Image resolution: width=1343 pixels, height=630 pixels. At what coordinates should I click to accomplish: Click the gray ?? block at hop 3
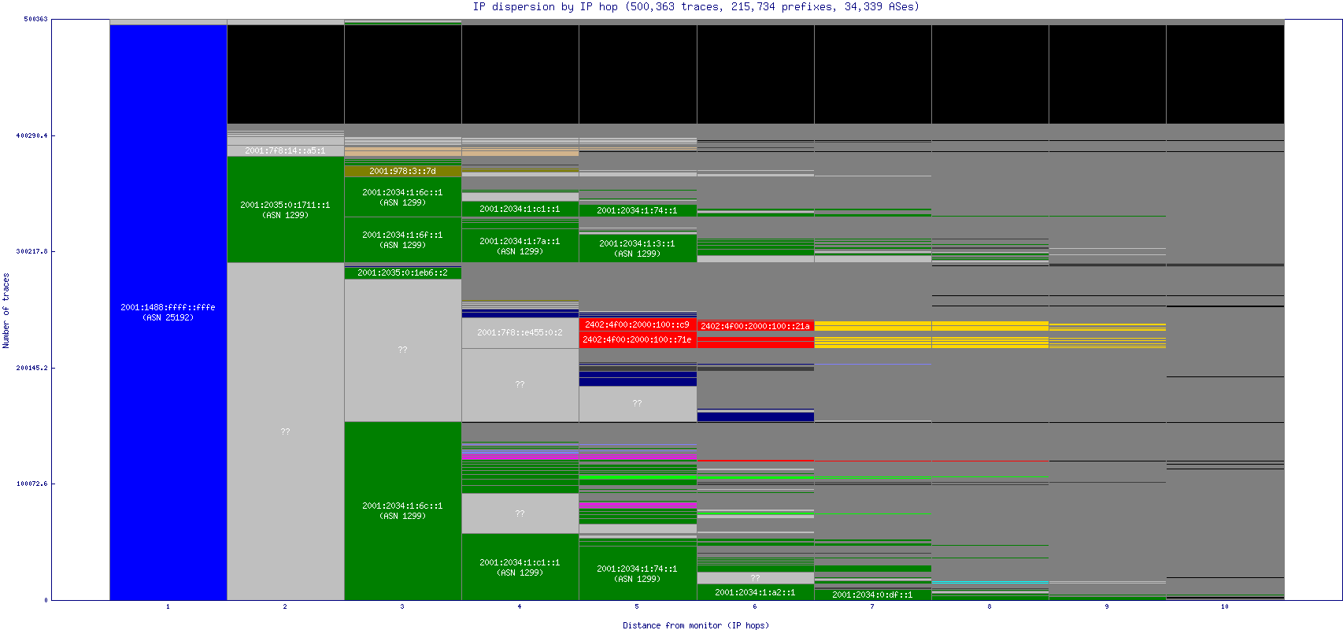coord(402,350)
